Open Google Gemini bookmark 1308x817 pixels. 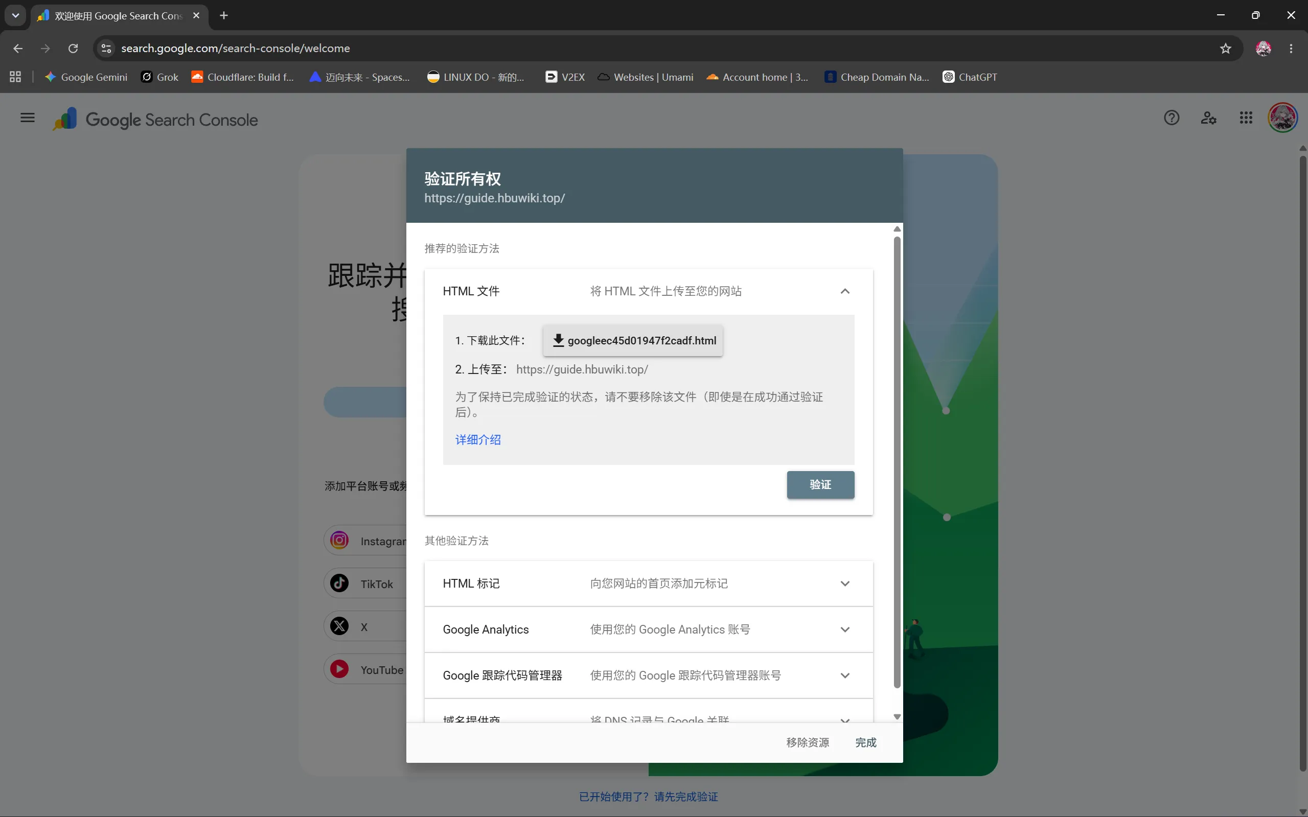[86, 77]
